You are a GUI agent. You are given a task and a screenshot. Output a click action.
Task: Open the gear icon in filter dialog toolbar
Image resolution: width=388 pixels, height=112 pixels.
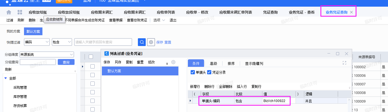(173, 62)
